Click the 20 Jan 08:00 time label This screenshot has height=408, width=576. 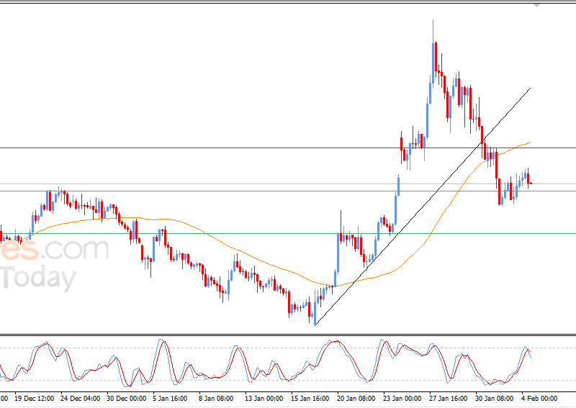tap(355, 398)
